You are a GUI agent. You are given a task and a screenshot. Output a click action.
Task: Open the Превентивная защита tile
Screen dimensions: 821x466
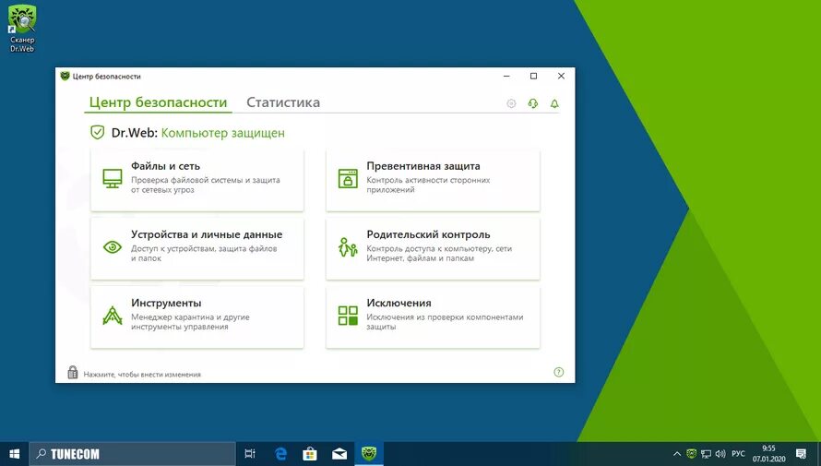pyautogui.click(x=433, y=180)
